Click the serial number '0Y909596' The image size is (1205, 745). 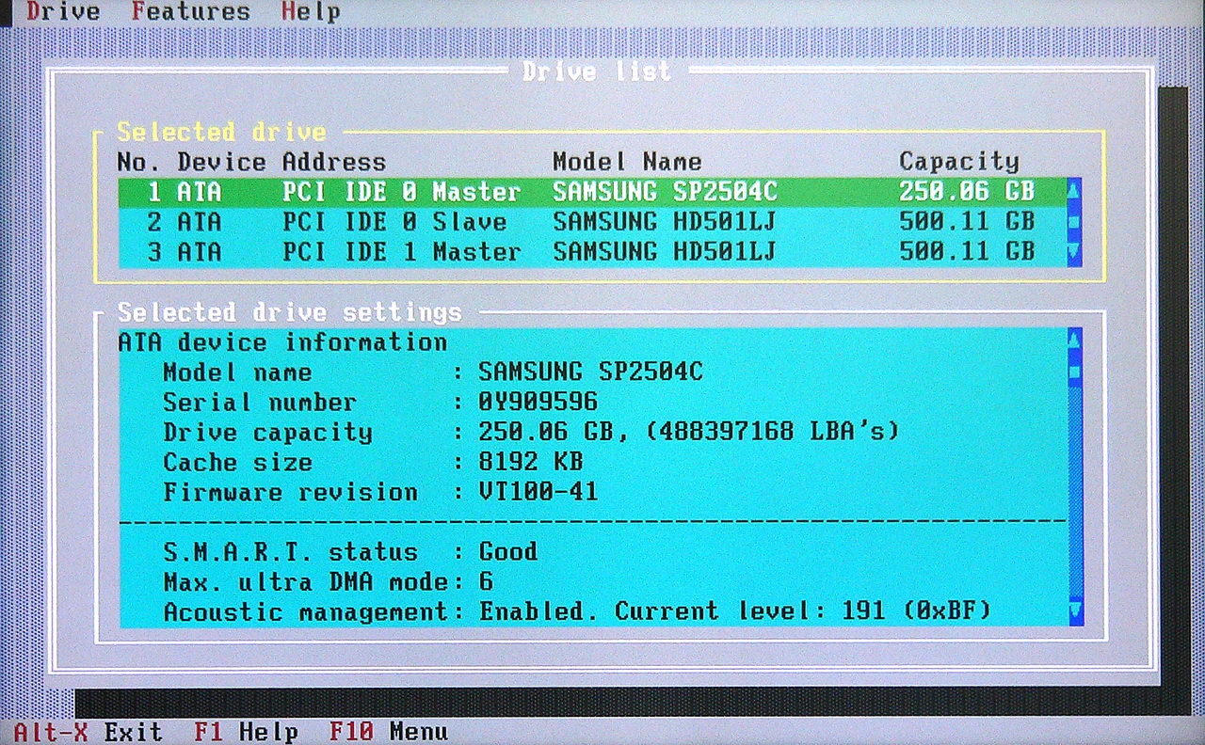(x=538, y=403)
